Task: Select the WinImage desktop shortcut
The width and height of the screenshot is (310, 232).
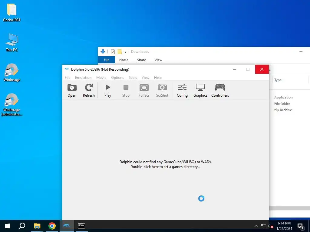Action: click(12, 72)
